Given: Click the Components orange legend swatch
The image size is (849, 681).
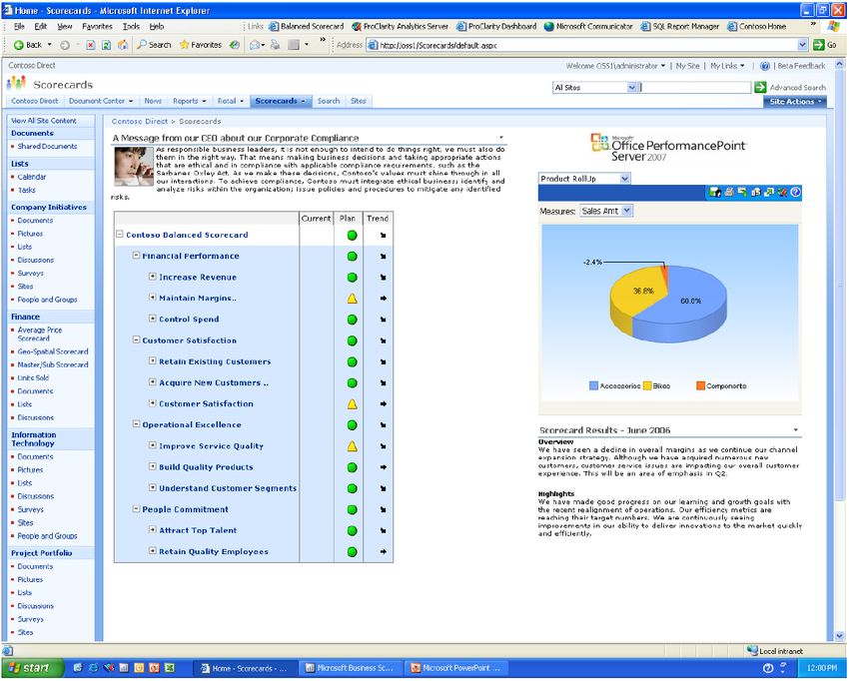Looking at the screenshot, I should click(x=700, y=386).
